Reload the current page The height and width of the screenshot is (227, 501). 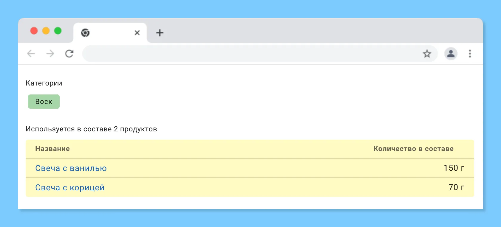click(x=69, y=54)
